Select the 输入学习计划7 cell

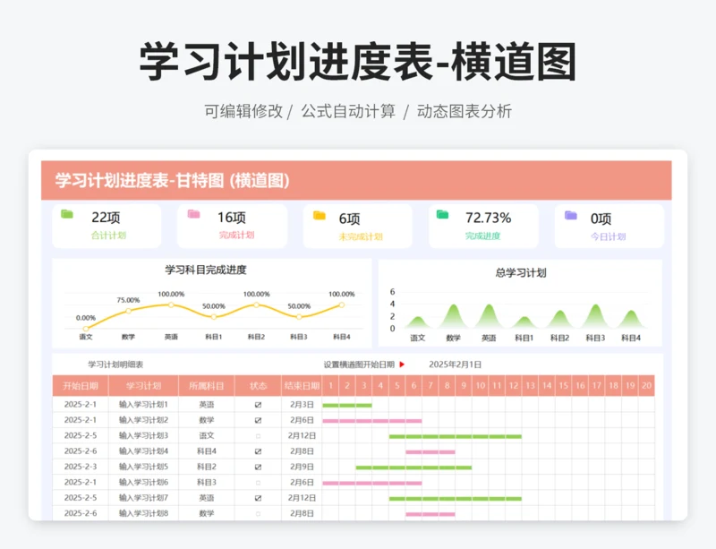click(x=143, y=498)
